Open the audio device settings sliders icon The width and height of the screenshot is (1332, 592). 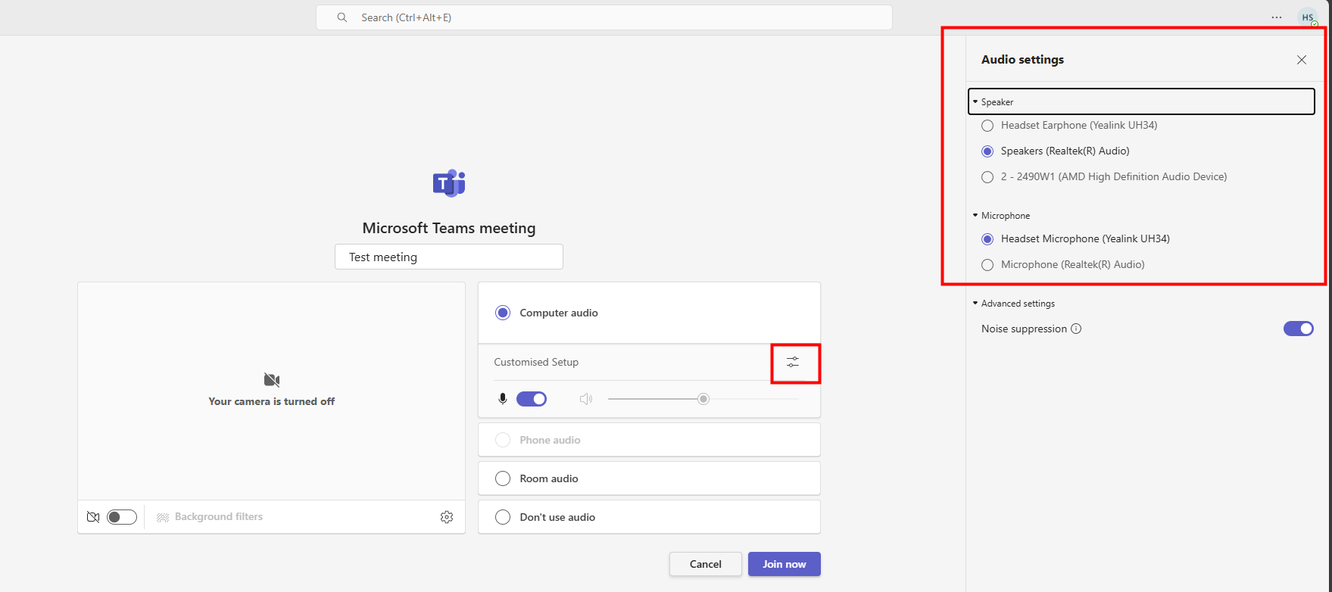pos(793,363)
